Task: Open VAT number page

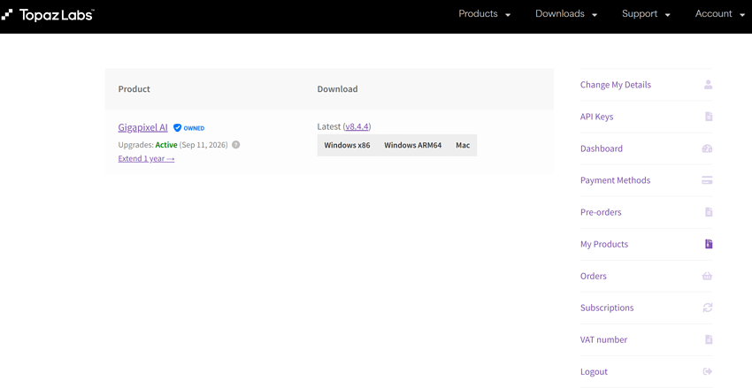Action: (x=603, y=339)
